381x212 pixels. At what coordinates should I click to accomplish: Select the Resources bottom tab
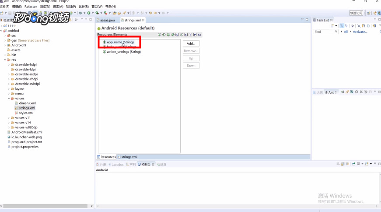(x=106, y=157)
